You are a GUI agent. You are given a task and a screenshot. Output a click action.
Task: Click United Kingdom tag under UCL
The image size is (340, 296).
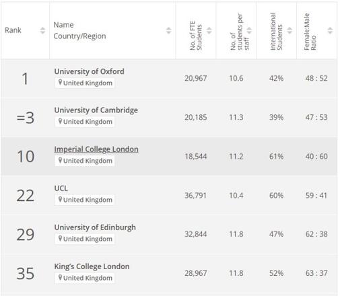(85, 200)
